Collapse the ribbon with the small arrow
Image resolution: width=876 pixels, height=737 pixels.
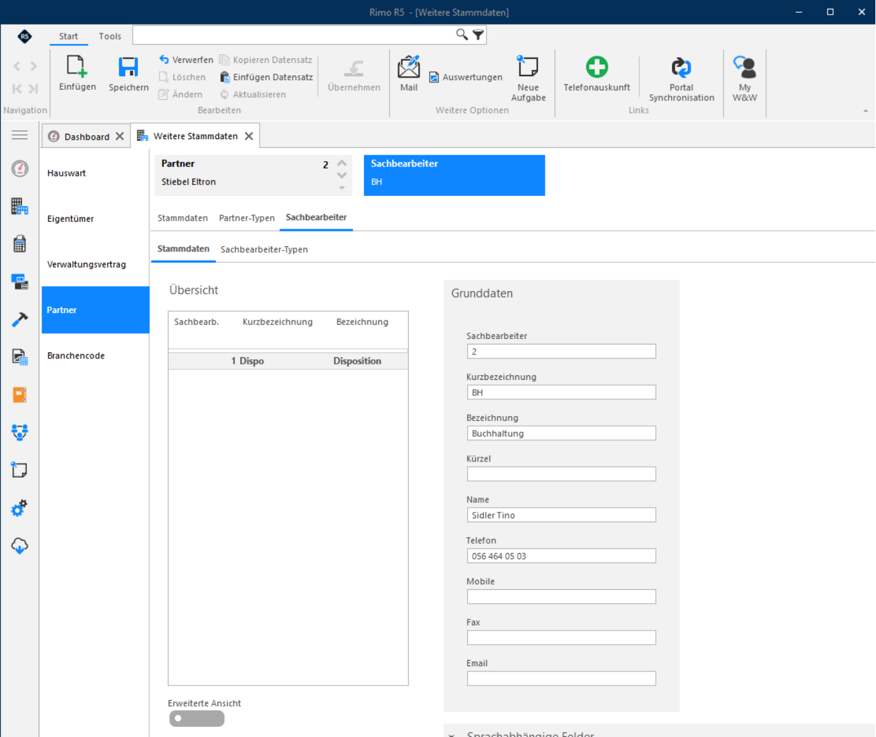point(865,111)
